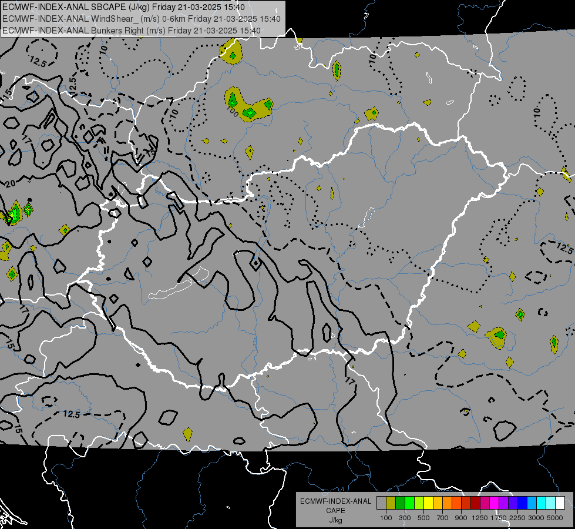The width and height of the screenshot is (575, 529).
Task: Click the legend value 500
Action: 423,518
